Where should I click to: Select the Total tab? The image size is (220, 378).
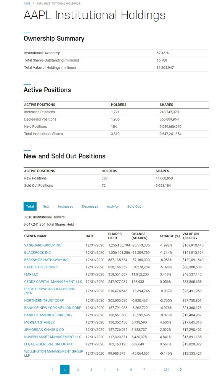[30, 206]
